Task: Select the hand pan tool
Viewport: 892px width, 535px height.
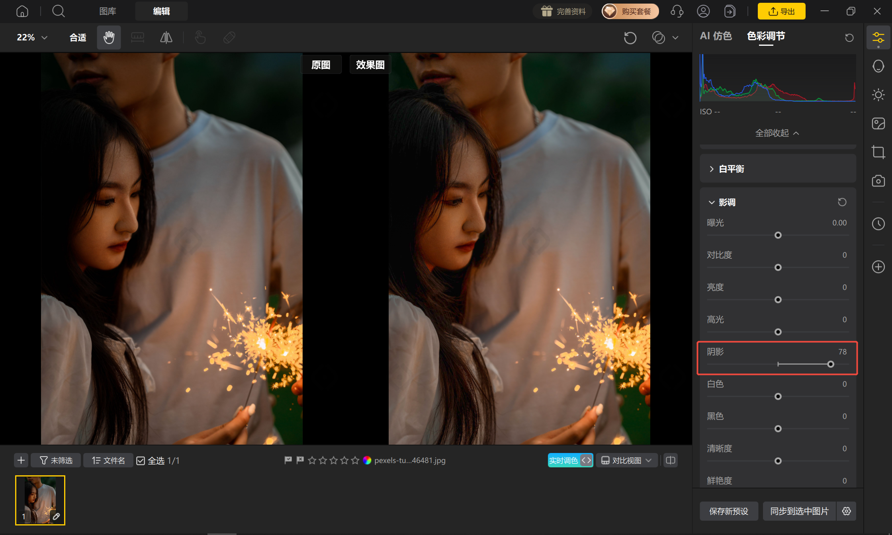Action: point(109,37)
